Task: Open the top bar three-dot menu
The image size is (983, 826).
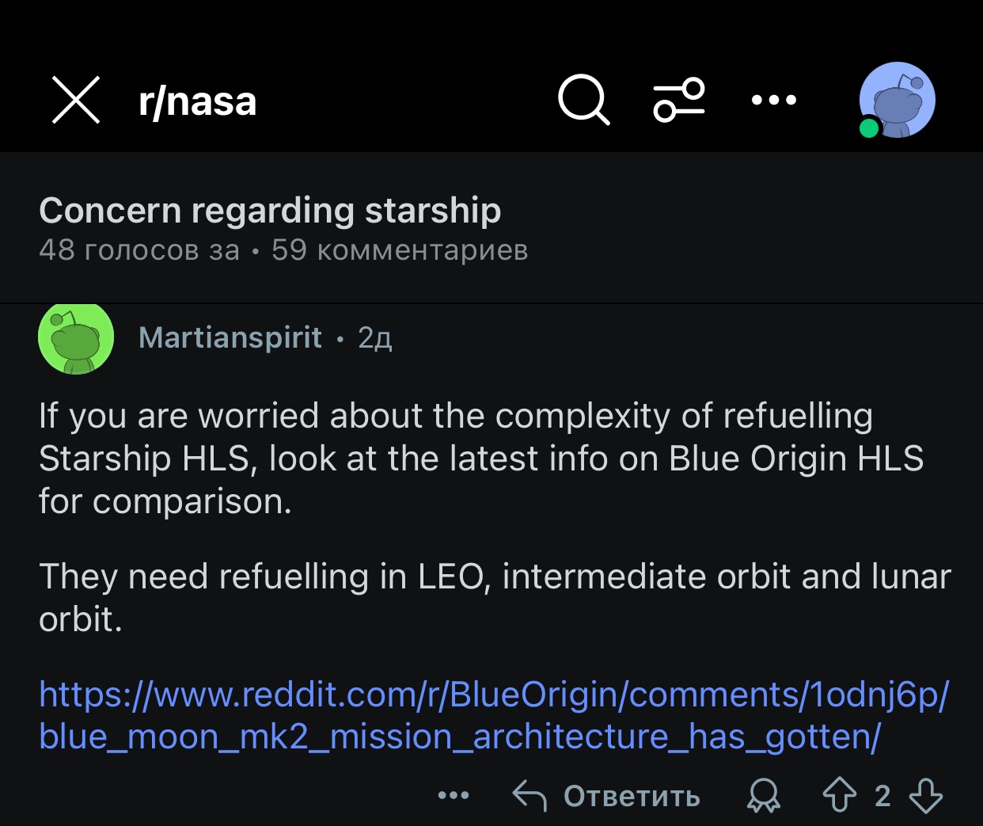Action: (773, 101)
